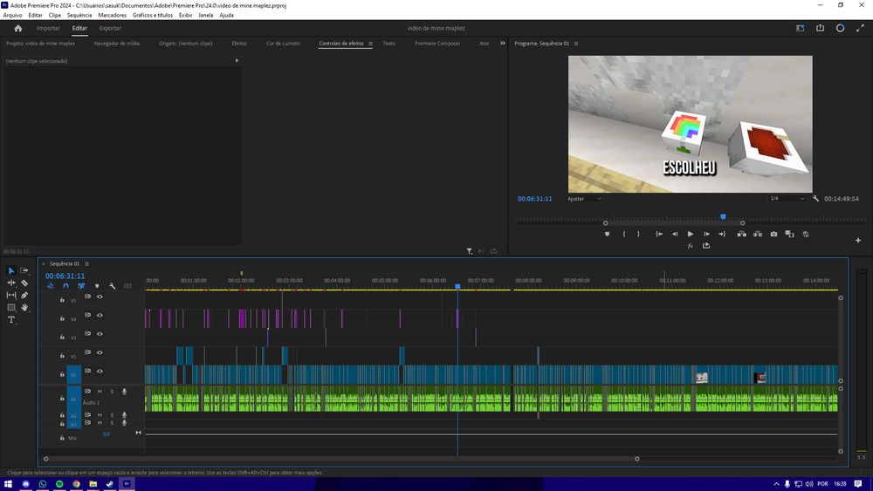Toggle timeline snapping magnet icon

tap(65, 285)
